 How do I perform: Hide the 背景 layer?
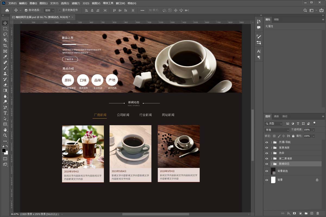pyautogui.click(x=267, y=180)
